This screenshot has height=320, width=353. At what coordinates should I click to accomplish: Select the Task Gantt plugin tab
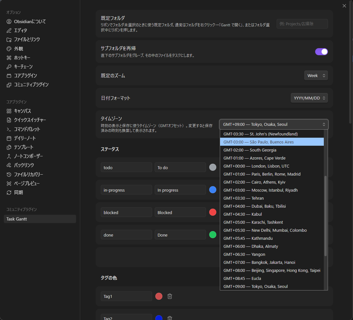tap(40, 219)
